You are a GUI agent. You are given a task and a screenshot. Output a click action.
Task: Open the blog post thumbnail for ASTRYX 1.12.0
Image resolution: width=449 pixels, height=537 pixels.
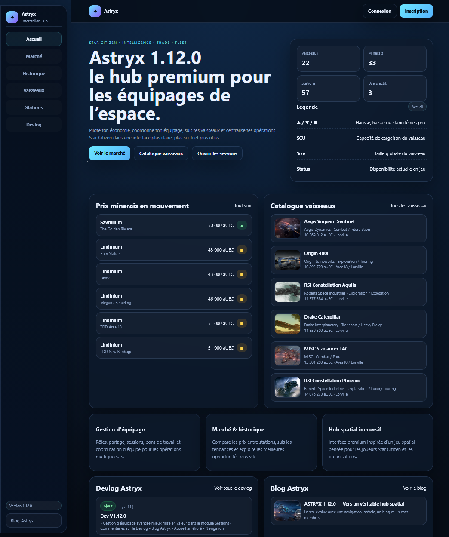tap(287, 511)
